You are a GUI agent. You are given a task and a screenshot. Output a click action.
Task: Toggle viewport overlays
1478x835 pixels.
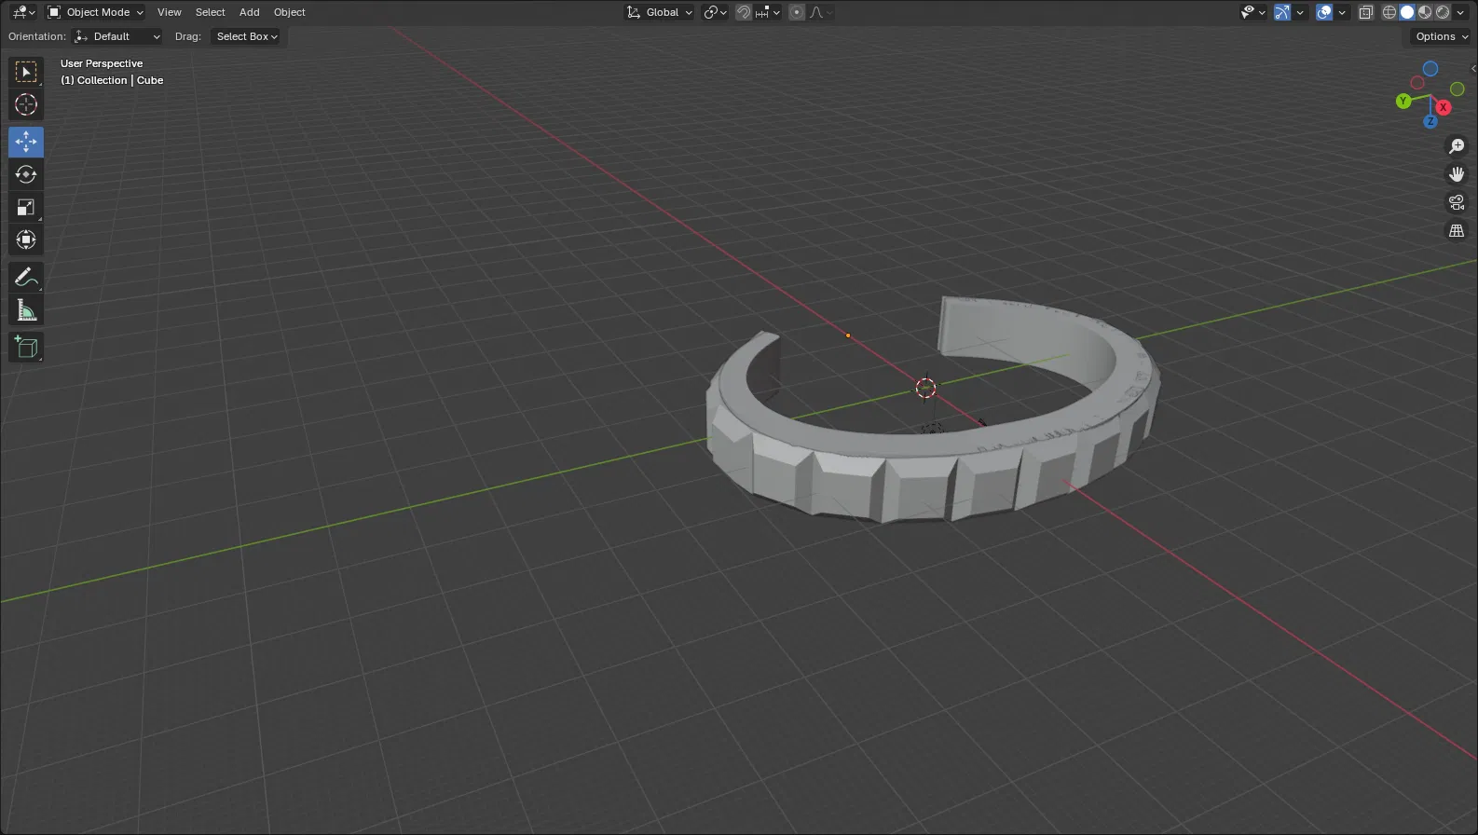point(1324,12)
